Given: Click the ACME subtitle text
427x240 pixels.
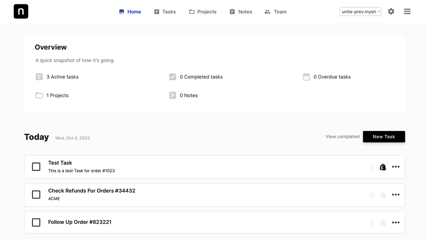Looking at the screenshot, I should [x=54, y=199].
